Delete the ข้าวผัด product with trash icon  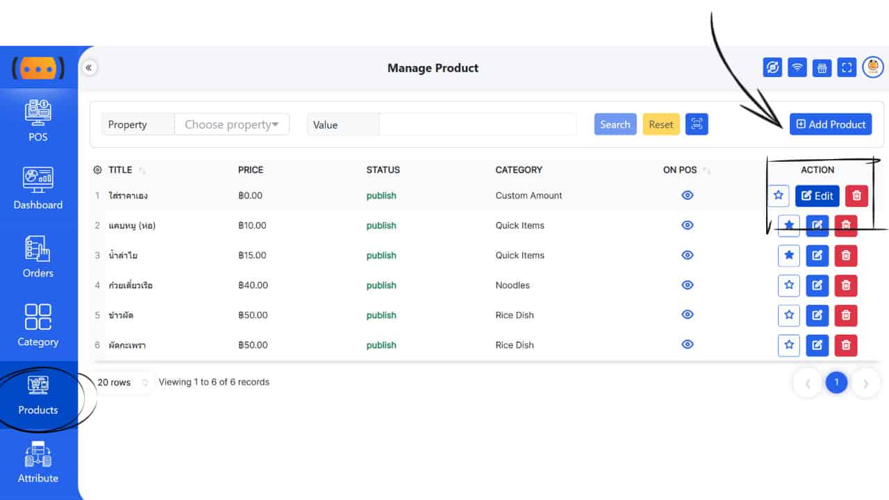point(845,315)
